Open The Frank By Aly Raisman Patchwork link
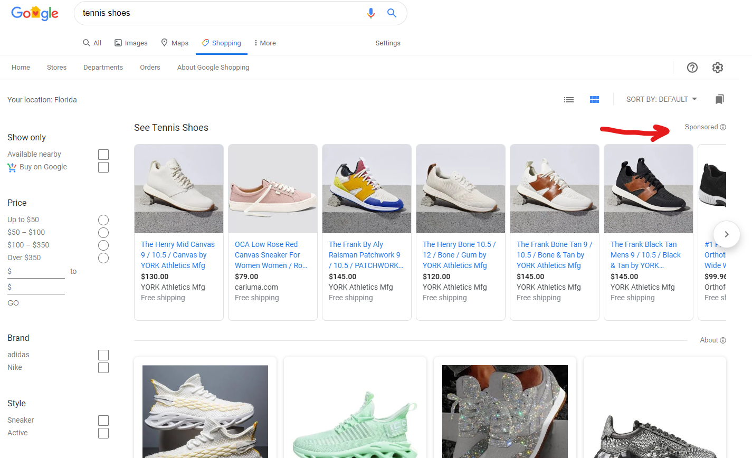The image size is (752, 458). [x=366, y=255]
